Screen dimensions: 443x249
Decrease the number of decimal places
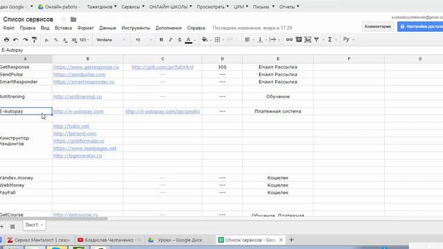(x=65, y=40)
